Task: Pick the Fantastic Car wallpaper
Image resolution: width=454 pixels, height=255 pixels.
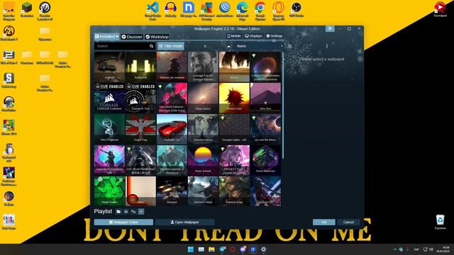Action: pos(172,129)
